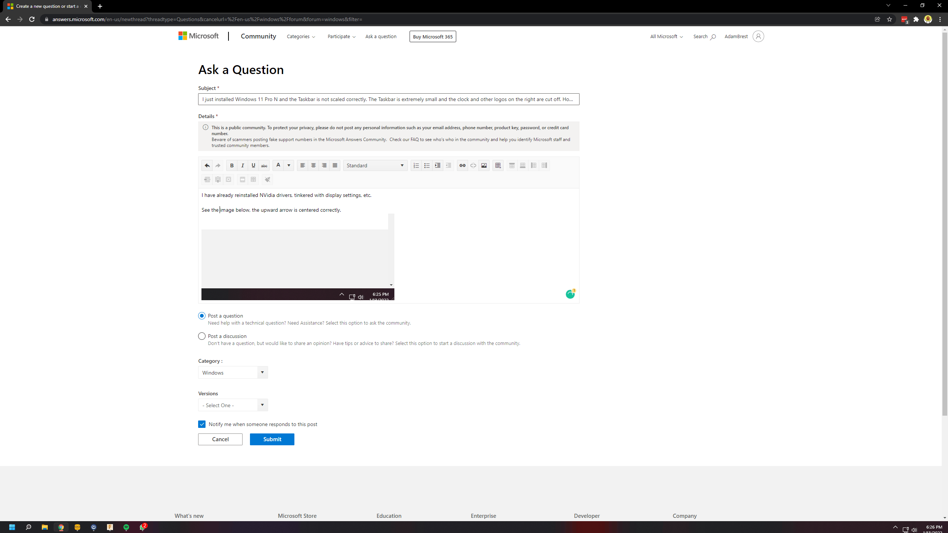Center align the text
The height and width of the screenshot is (533, 948).
point(313,165)
